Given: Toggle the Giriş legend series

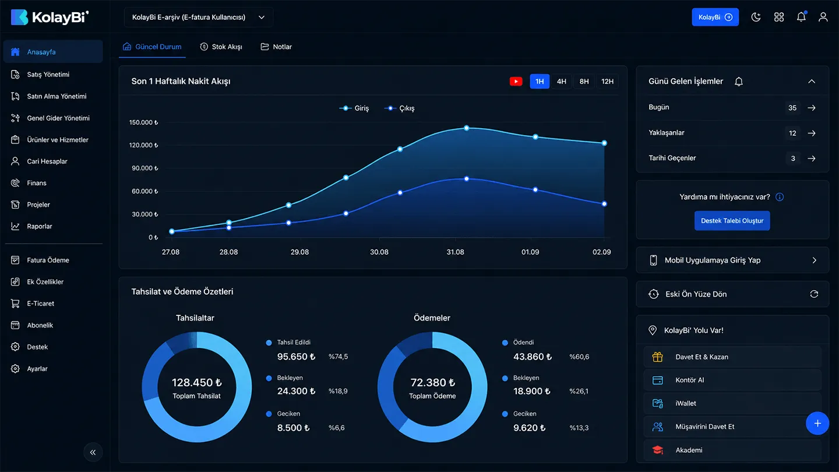Looking at the screenshot, I should (354, 108).
